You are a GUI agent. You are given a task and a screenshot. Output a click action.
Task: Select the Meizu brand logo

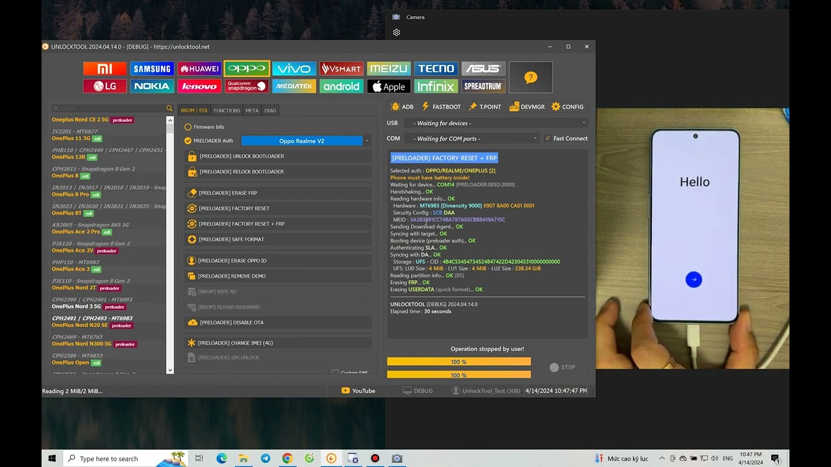(389, 69)
